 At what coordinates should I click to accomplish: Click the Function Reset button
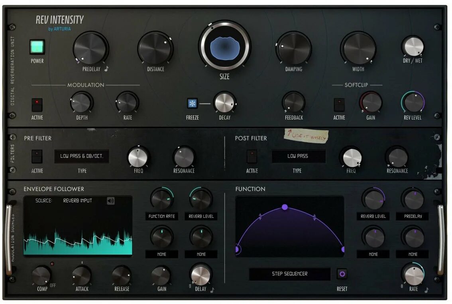342,274
